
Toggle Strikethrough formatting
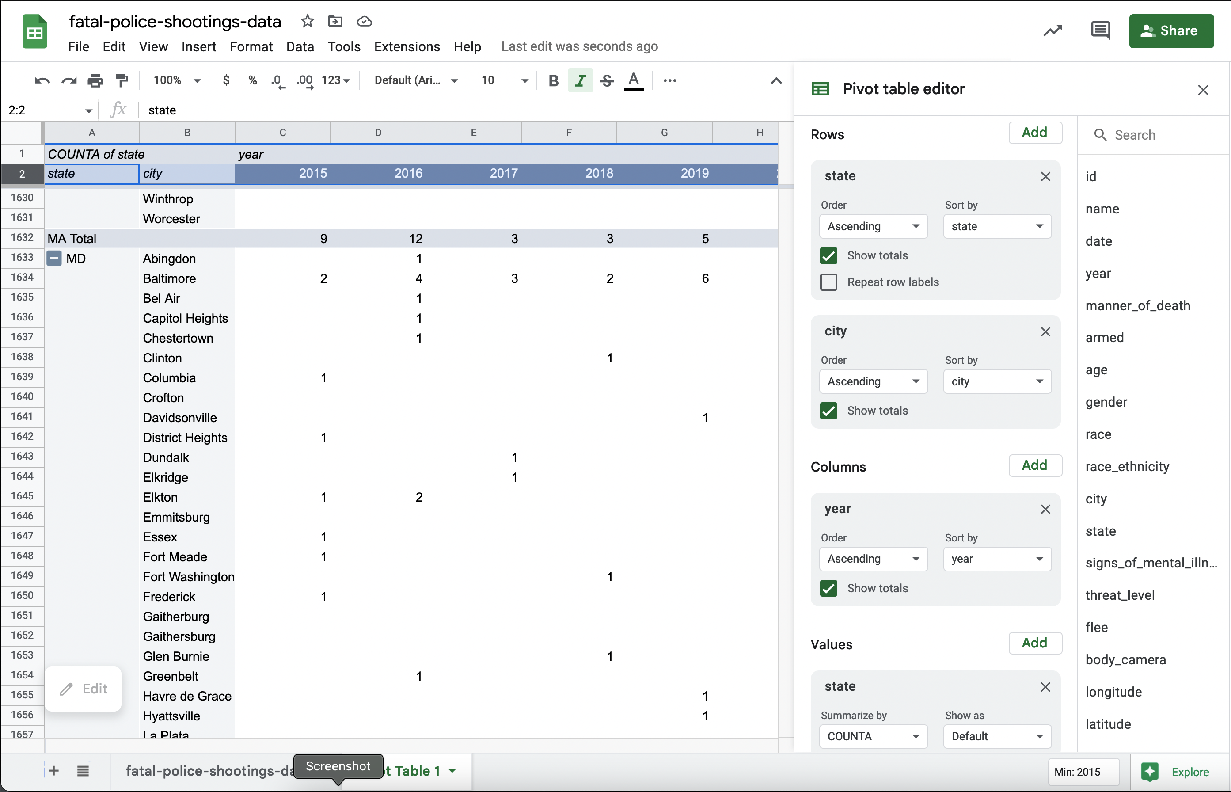coord(607,81)
